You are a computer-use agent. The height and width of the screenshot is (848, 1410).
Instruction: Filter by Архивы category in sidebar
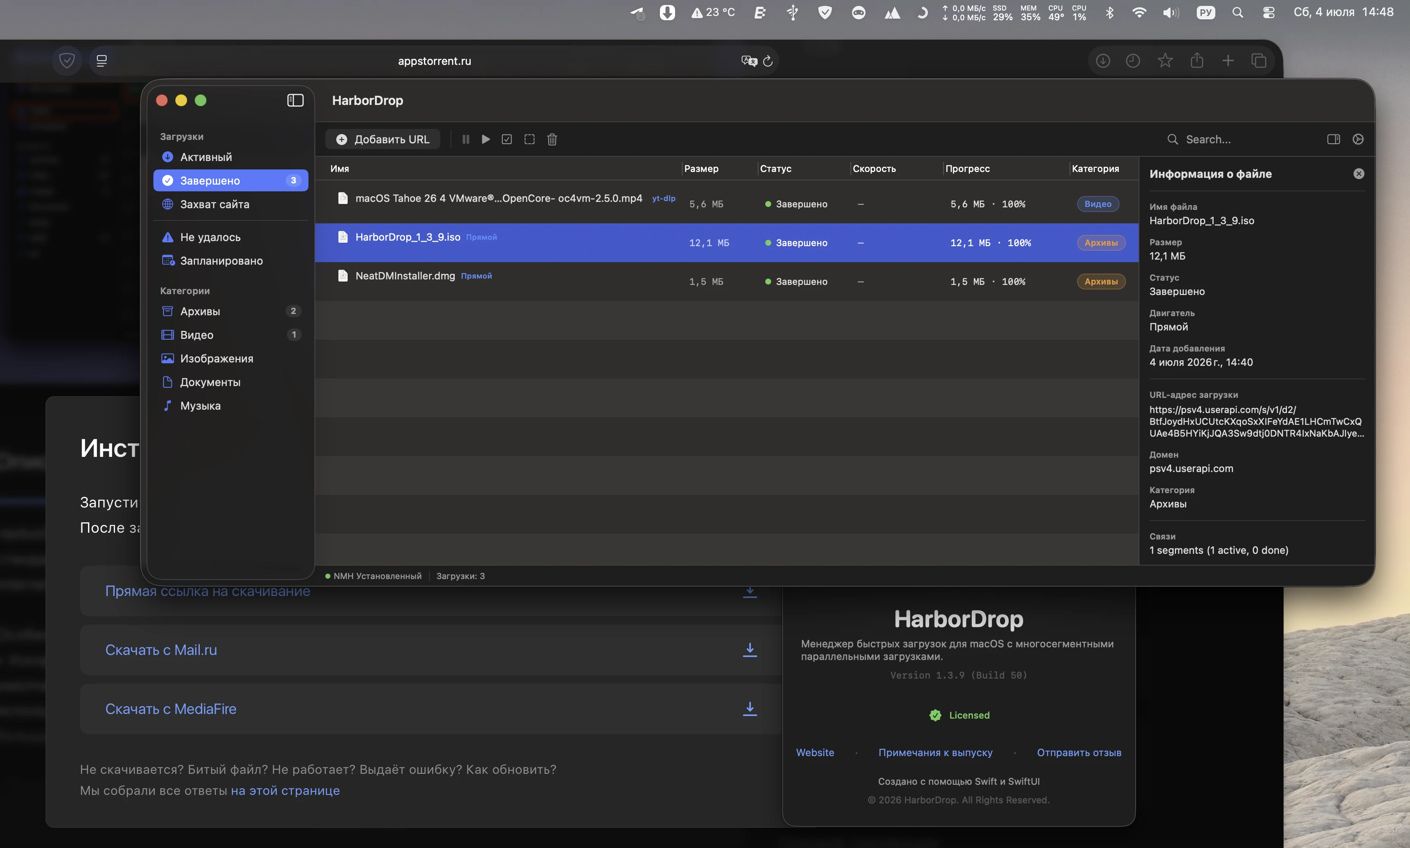[231, 311]
